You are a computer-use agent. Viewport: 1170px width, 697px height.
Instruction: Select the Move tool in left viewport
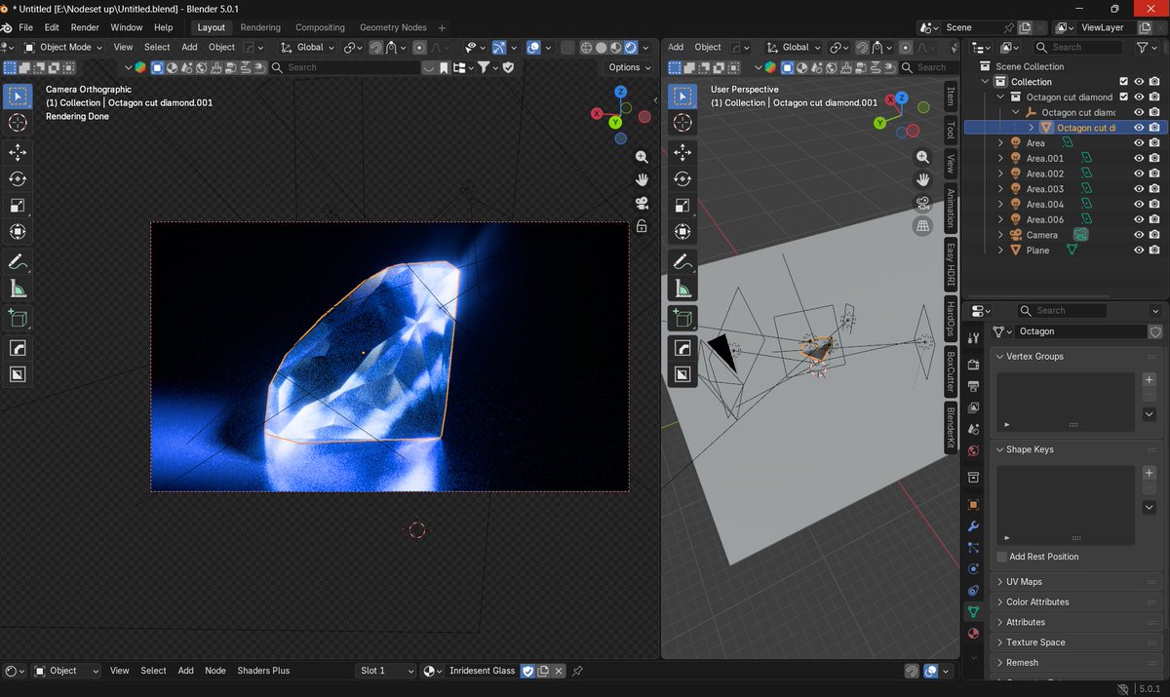18,152
